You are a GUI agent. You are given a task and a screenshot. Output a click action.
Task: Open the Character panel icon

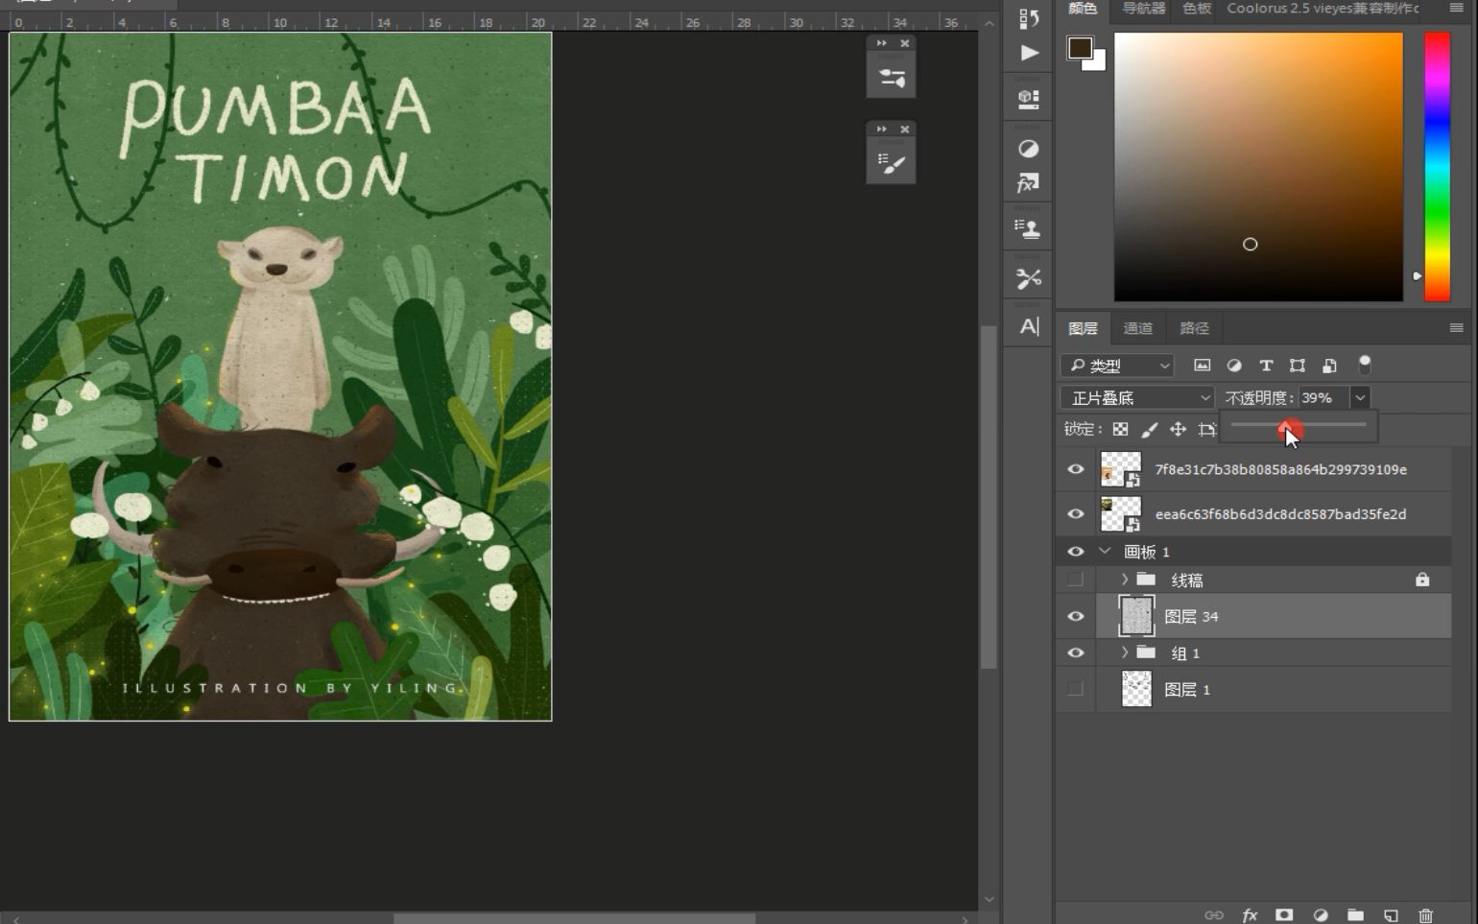[1029, 326]
